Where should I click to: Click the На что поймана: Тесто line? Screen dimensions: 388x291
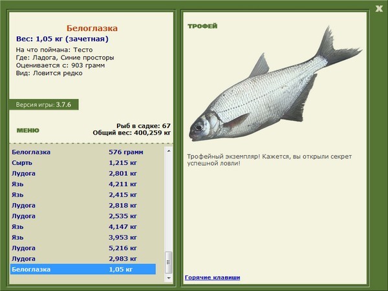[x=54, y=50]
